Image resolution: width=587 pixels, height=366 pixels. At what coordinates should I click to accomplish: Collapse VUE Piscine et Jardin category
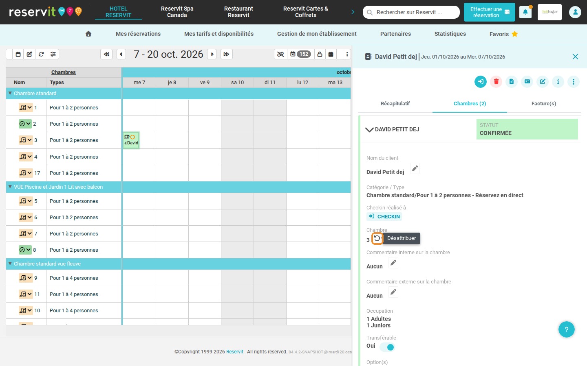pyautogui.click(x=10, y=187)
